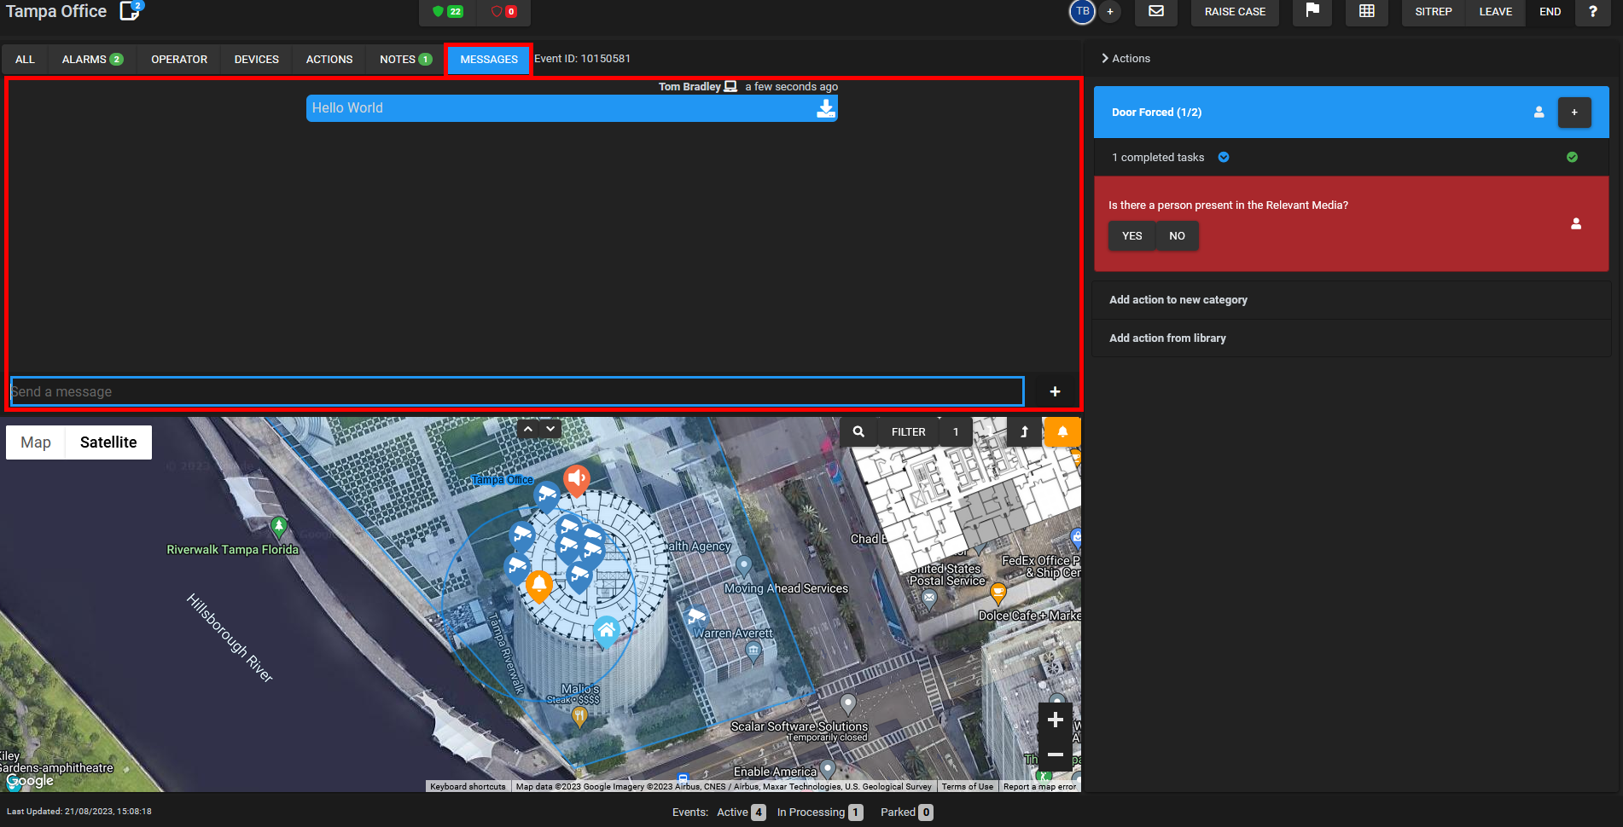Viewport: 1623px width, 827px height.
Task: Click the RAISE CASE button
Action: pos(1235,12)
